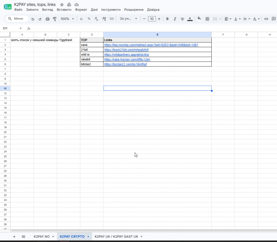This screenshot has width=277, height=242.
Task: Select the 'TOP' header cell
Action: pyautogui.click(x=92, y=40)
